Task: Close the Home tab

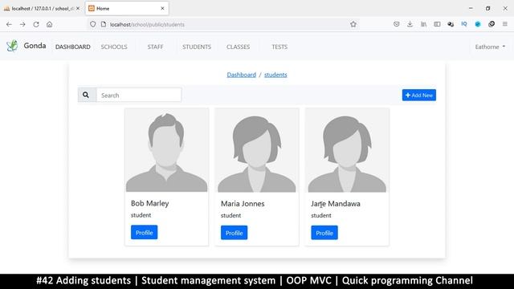Action: click(162, 9)
